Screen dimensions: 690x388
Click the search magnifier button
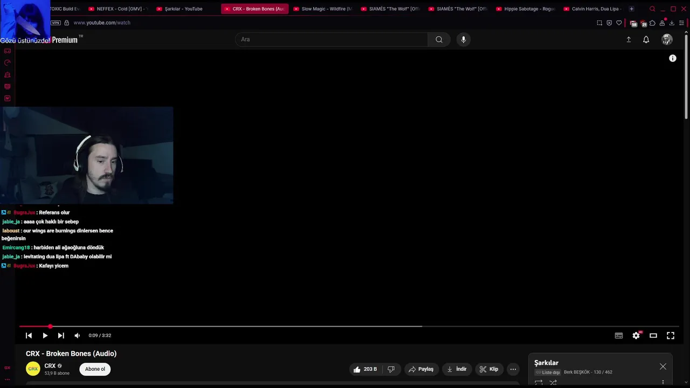pyautogui.click(x=439, y=39)
